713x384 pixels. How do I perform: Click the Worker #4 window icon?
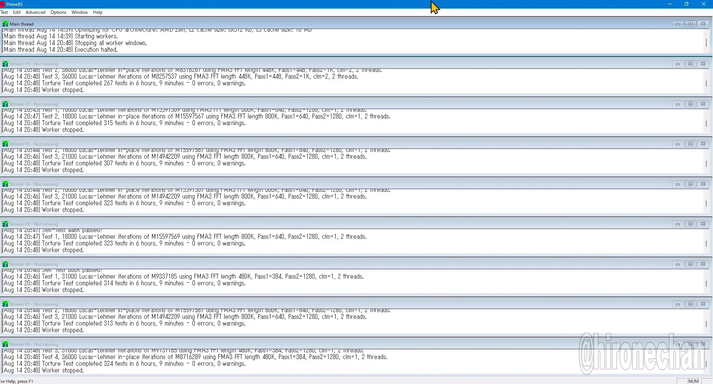click(x=5, y=184)
